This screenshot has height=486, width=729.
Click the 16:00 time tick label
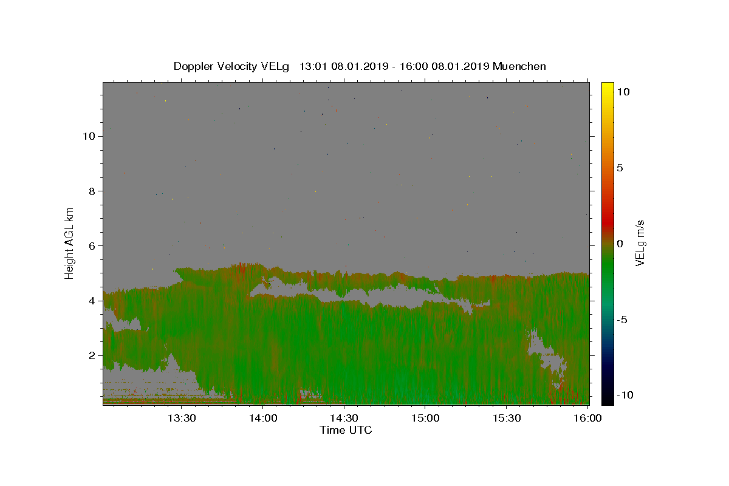[587, 418]
